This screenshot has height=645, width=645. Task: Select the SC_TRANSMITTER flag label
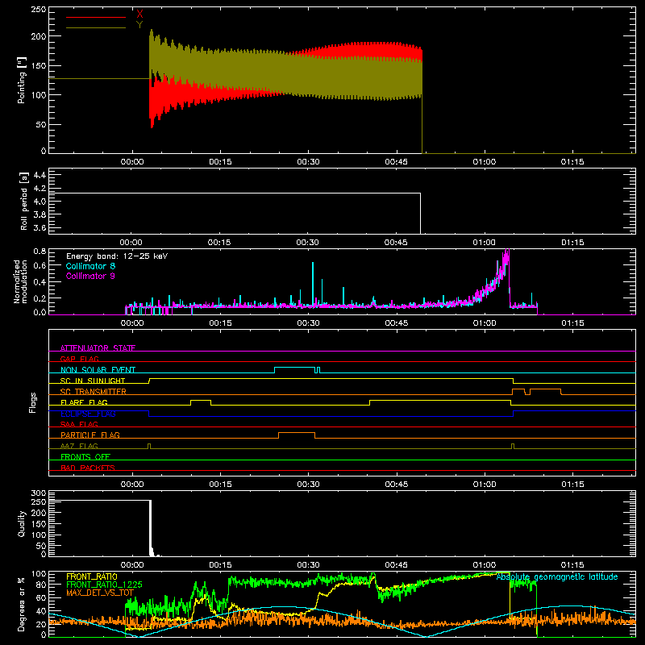[93, 391]
